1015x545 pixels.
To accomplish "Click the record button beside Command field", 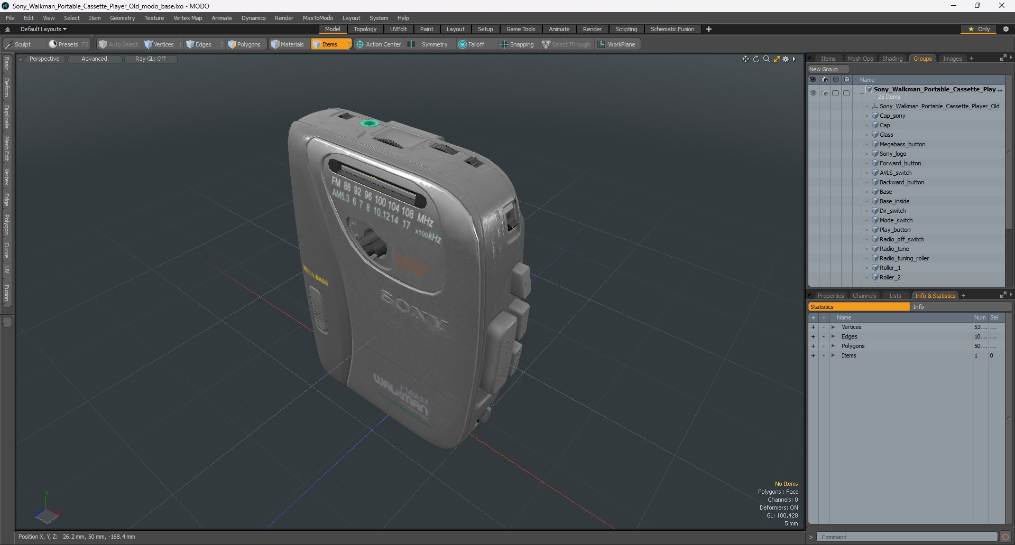I will point(1005,537).
